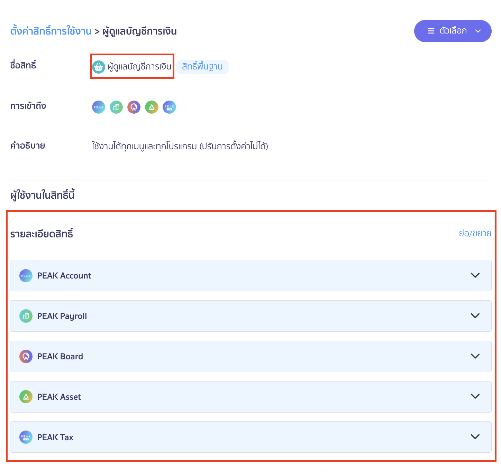
Task: Expand the PEAK Asset chevron
Action: [475, 396]
